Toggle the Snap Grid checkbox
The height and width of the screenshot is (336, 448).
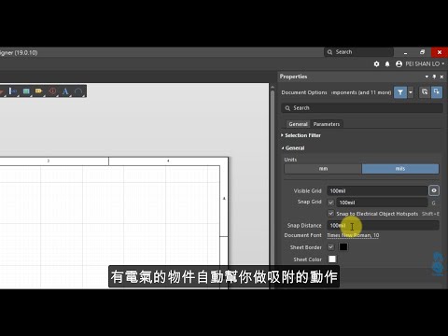[x=330, y=203]
